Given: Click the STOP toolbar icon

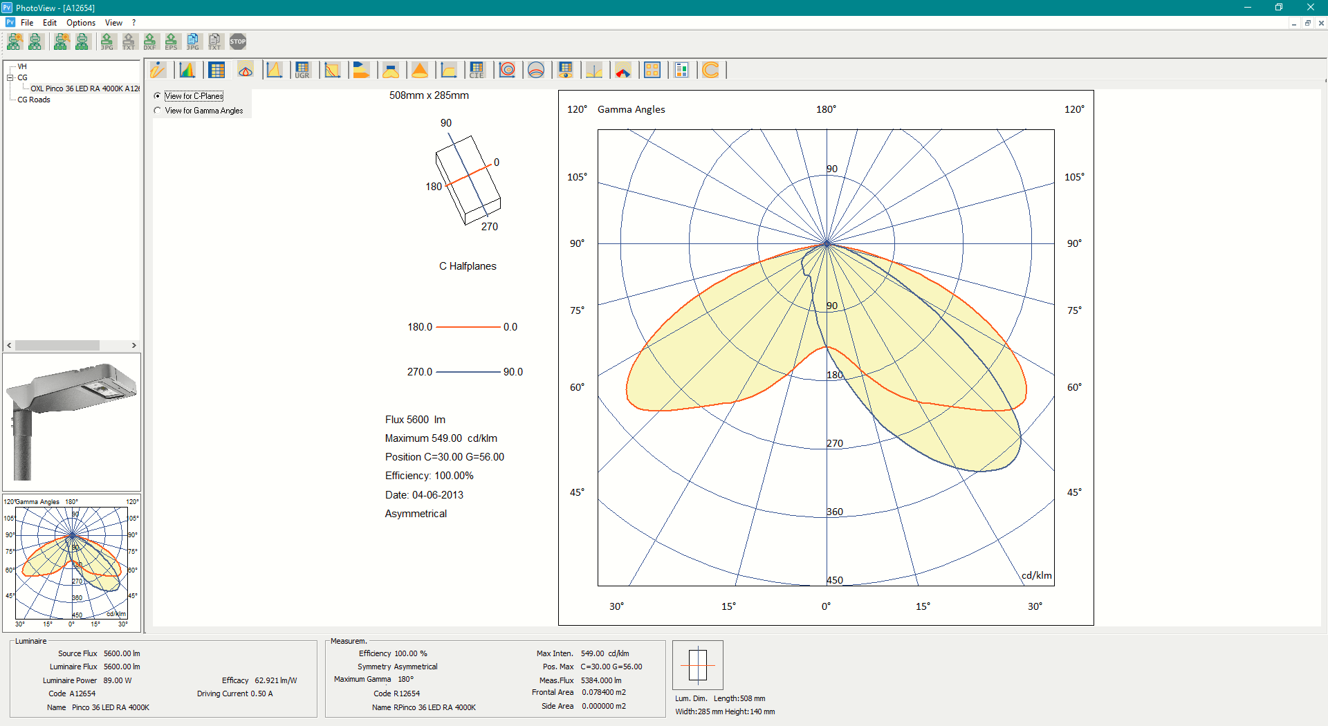Looking at the screenshot, I should pos(238,41).
